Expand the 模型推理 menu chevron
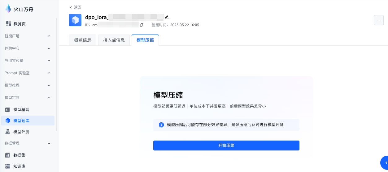 [49, 85]
